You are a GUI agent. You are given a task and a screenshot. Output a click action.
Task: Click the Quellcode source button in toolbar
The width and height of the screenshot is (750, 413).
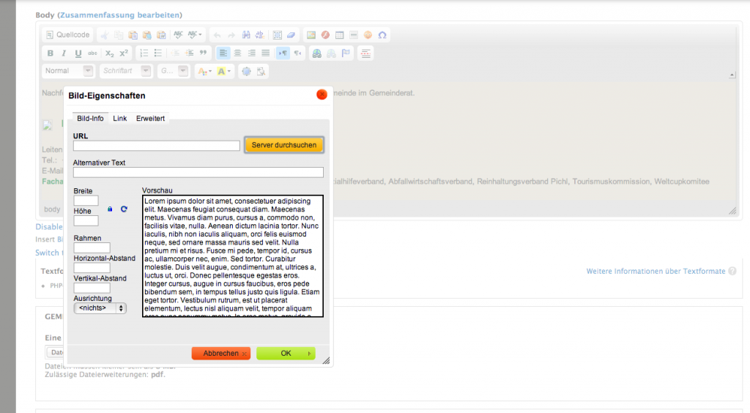coord(68,34)
